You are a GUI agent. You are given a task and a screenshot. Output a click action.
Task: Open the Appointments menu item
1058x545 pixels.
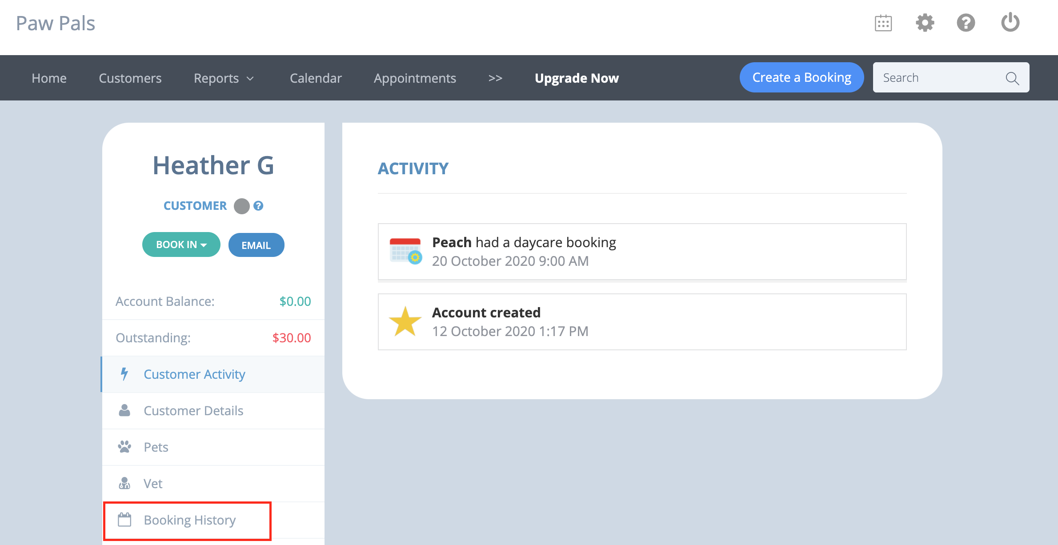tap(415, 78)
